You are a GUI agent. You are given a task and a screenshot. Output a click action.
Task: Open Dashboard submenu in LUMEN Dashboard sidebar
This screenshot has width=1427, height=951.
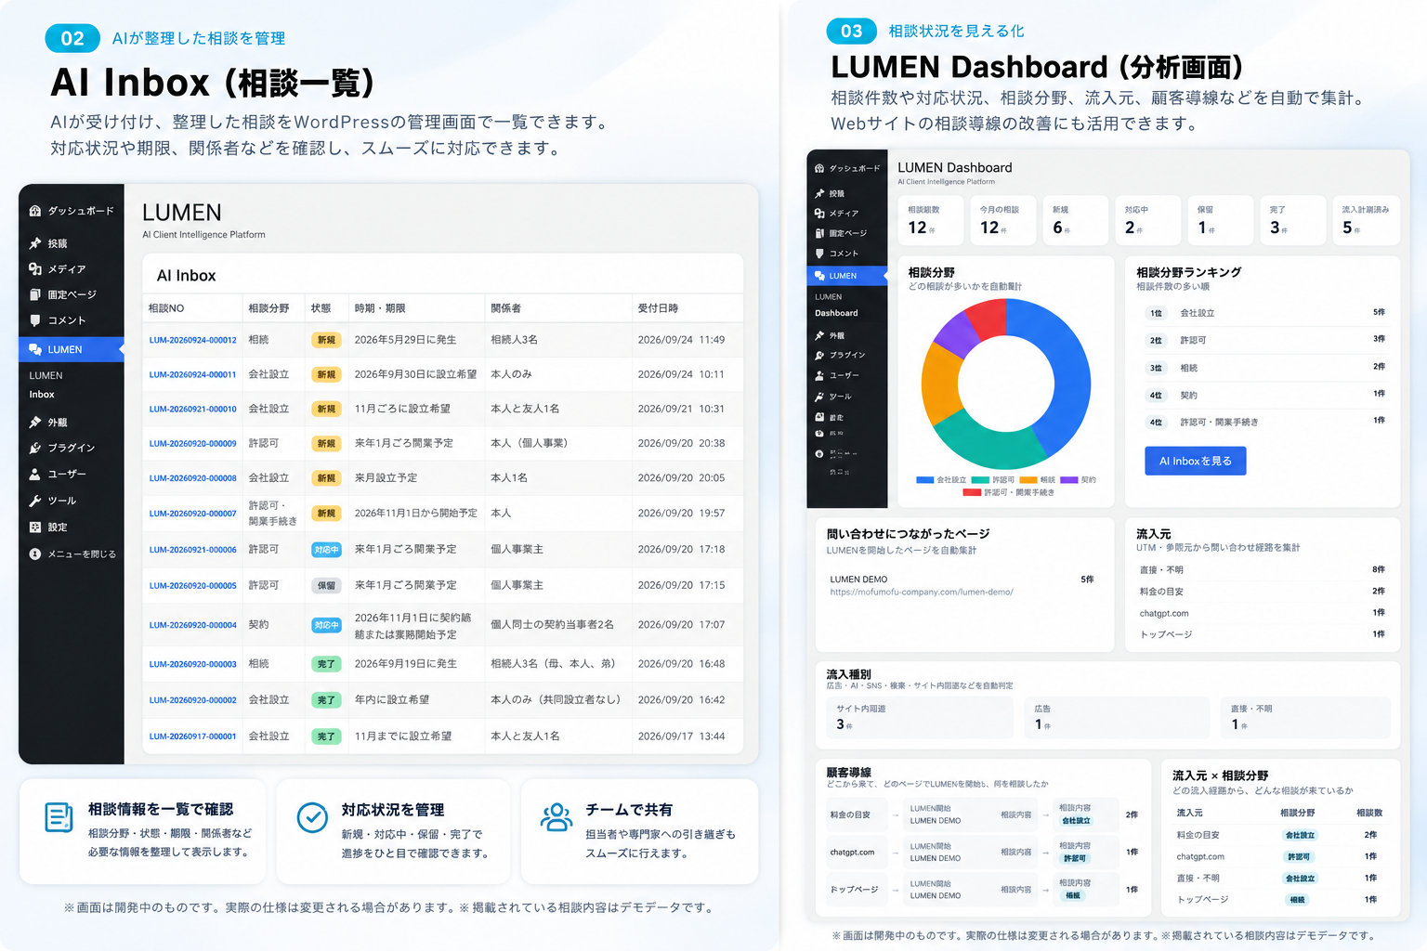point(836,313)
